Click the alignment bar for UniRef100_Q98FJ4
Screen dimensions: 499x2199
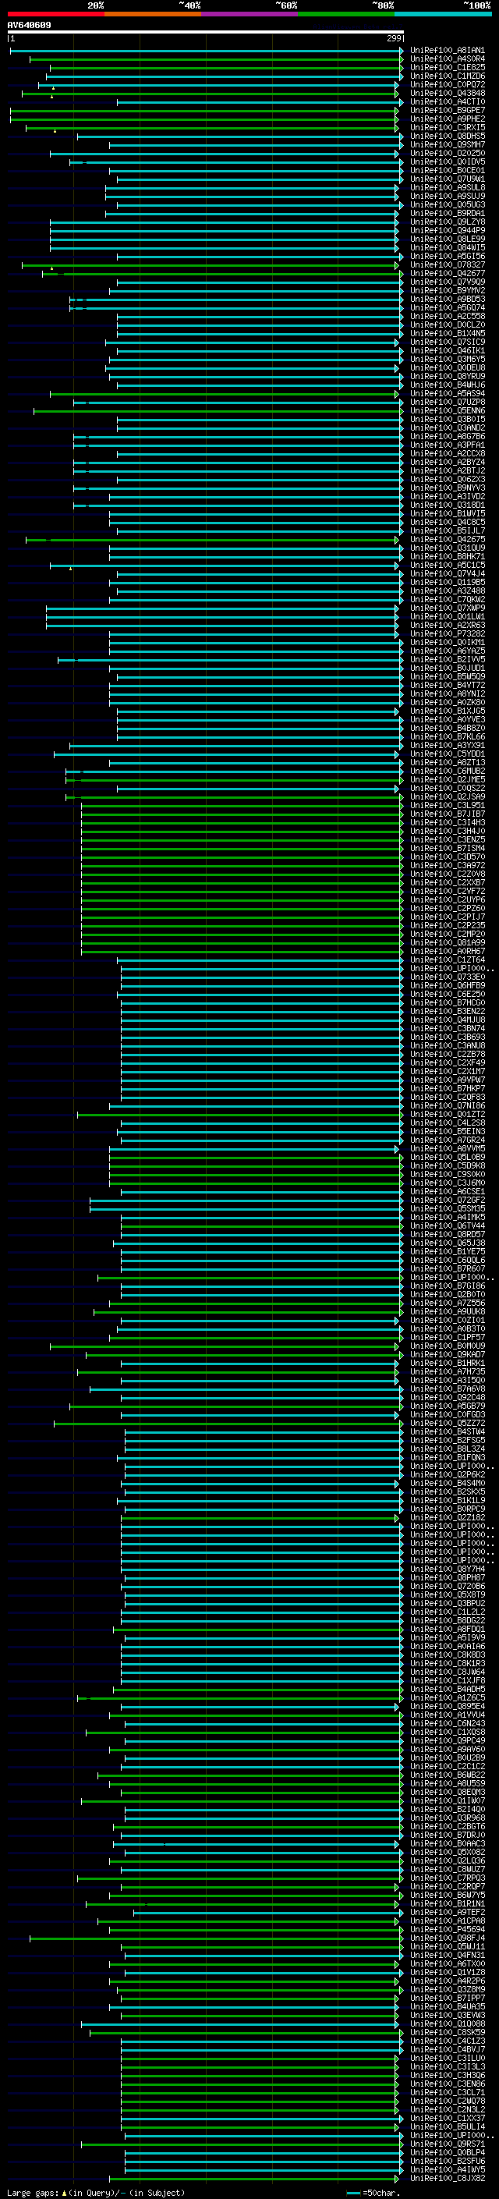click(215, 1938)
